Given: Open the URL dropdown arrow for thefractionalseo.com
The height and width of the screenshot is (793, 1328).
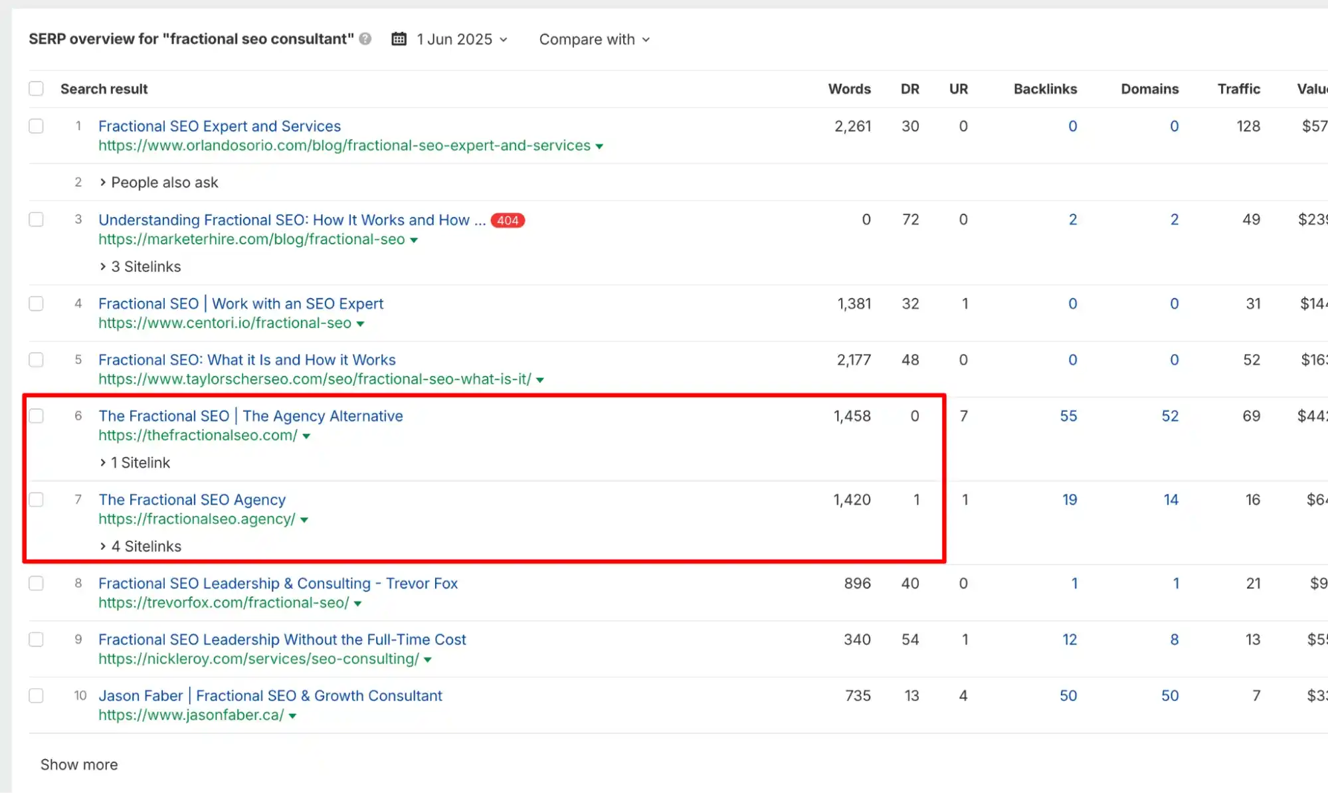Looking at the screenshot, I should [306, 436].
